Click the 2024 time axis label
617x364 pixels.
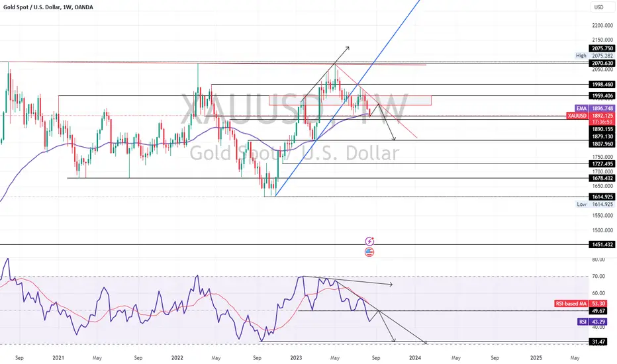click(x=414, y=357)
